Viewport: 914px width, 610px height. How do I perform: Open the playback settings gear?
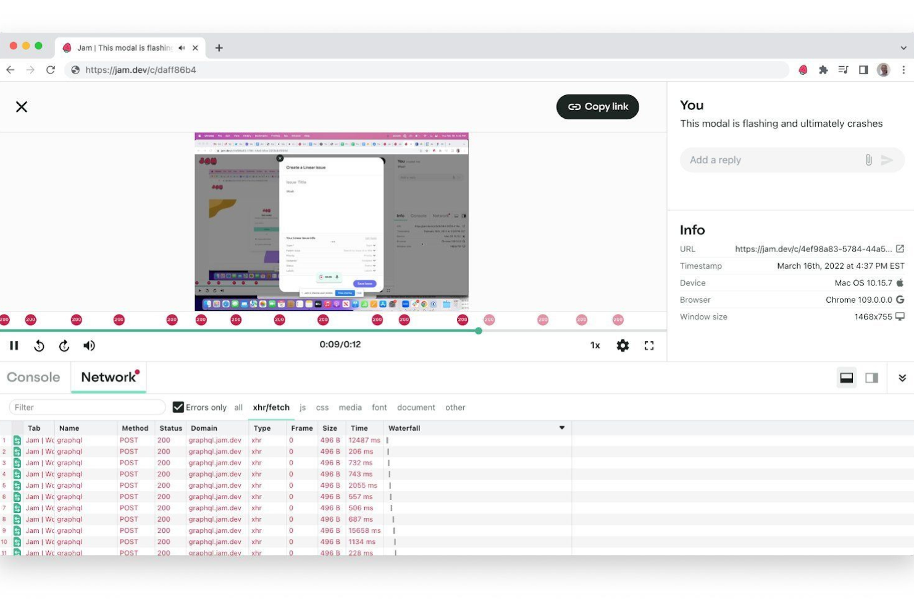click(622, 345)
